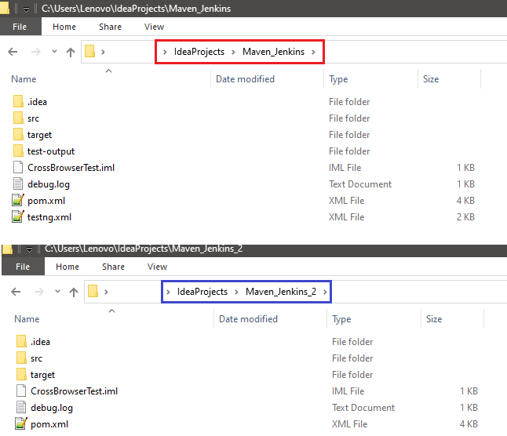This screenshot has height=436, width=507.
Task: Open the target folder icon in Maven_Jenkins window
Action: point(18,134)
